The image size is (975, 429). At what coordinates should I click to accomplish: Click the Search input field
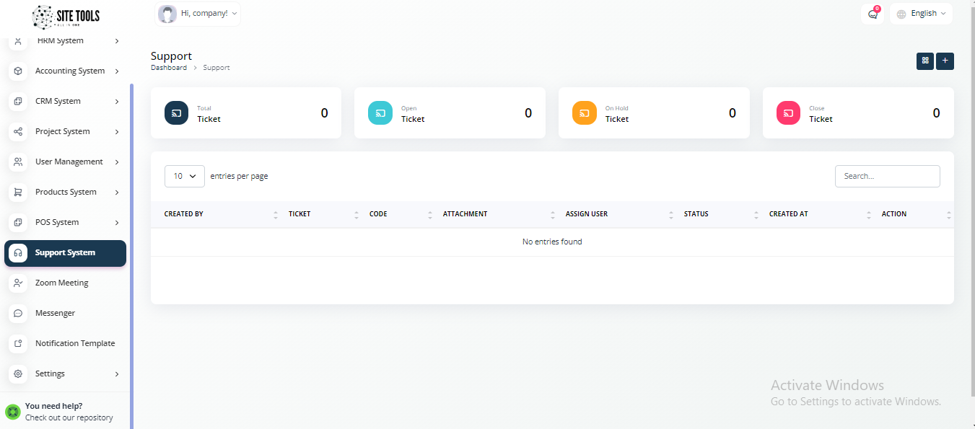[887, 176]
